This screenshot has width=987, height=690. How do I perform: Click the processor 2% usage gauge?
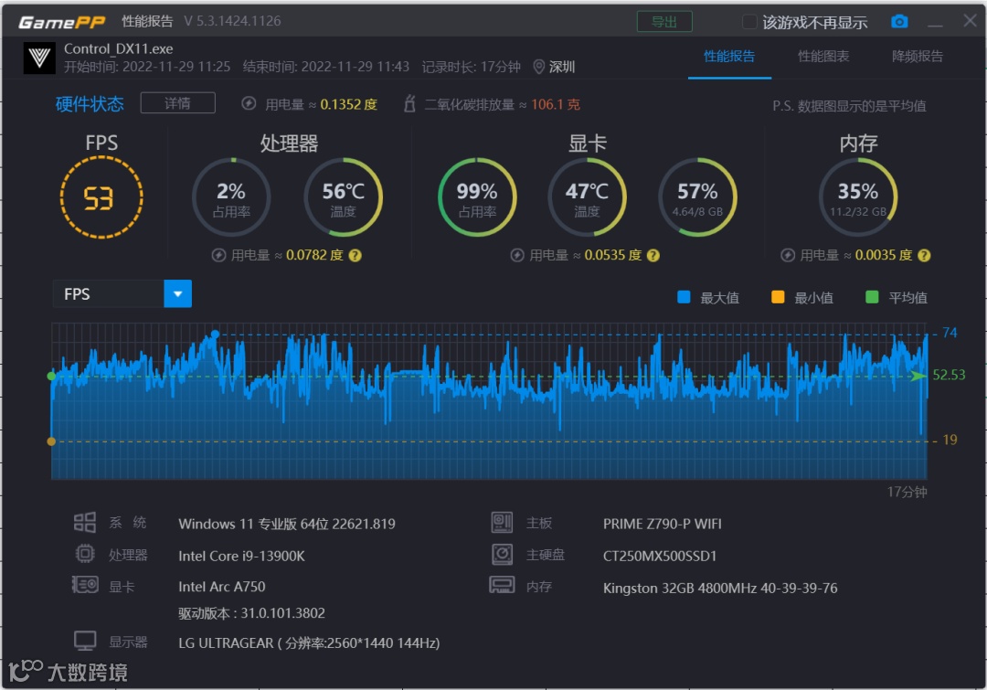(231, 197)
